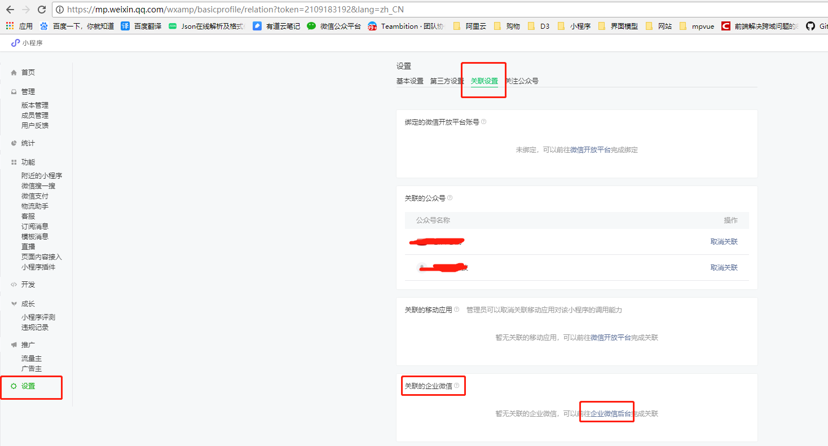828x446 pixels.
Task: Open the D3 bookmark folder
Action: pyautogui.click(x=538, y=26)
